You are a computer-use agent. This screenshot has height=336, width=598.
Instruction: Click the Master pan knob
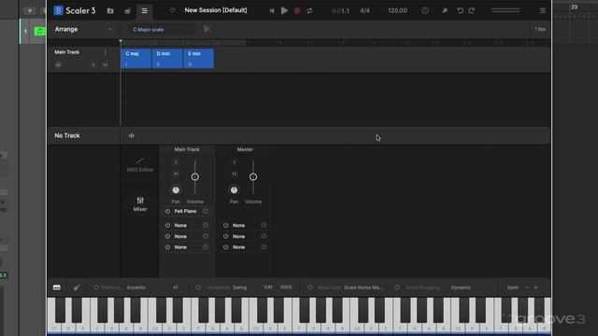coord(235,189)
